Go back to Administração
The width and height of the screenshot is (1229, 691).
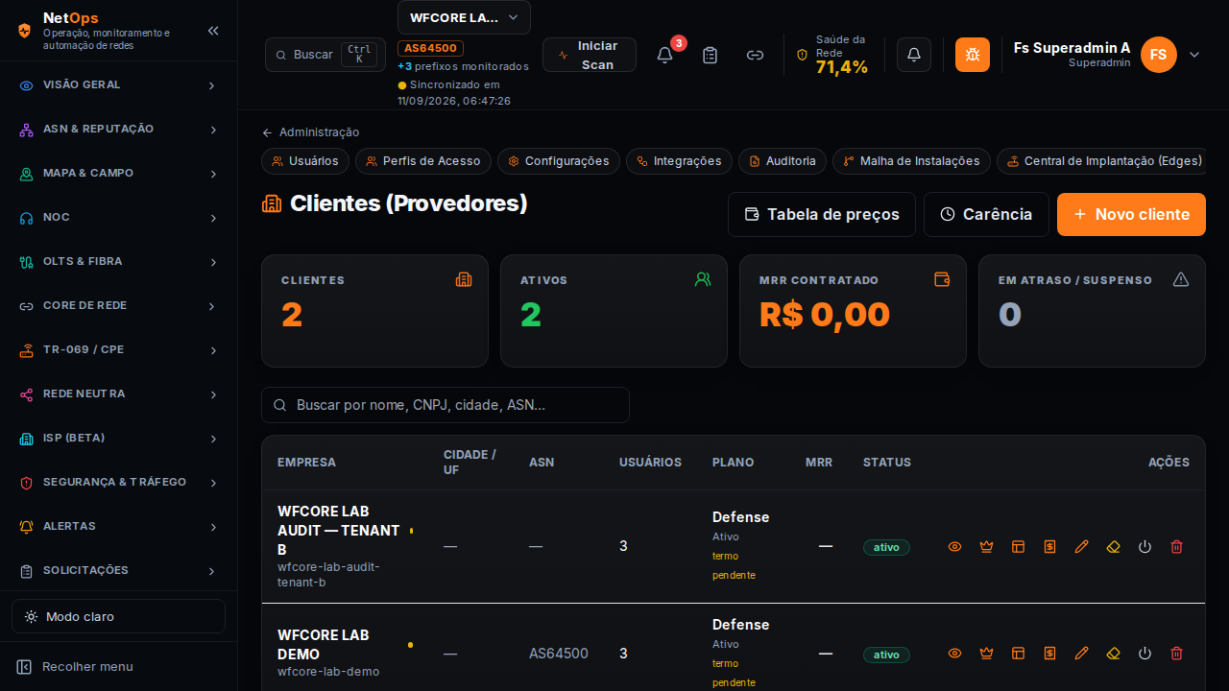click(310, 132)
